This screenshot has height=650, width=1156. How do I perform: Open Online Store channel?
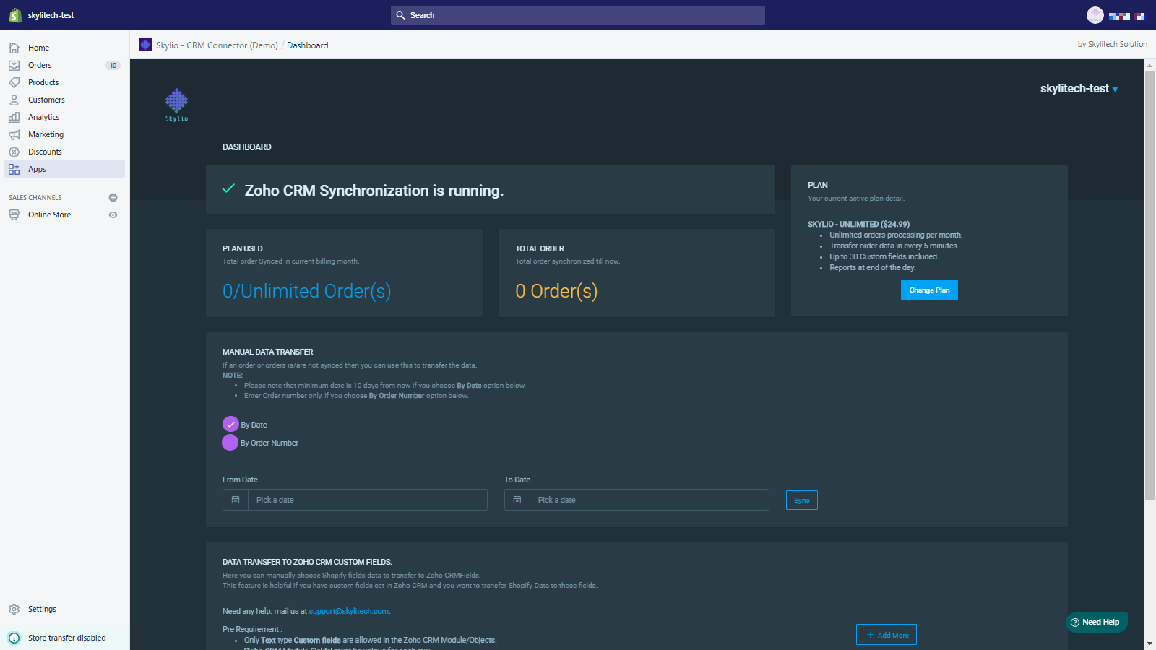(x=49, y=214)
